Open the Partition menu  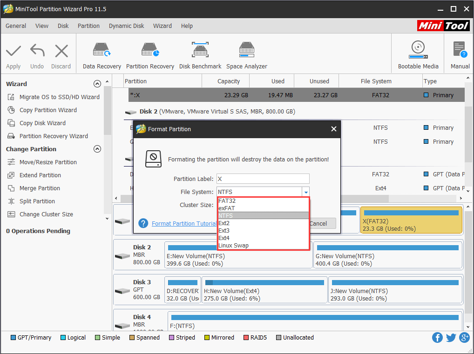[88, 26]
